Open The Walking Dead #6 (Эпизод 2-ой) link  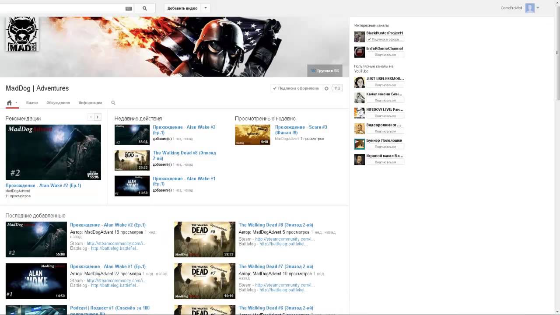click(x=276, y=308)
